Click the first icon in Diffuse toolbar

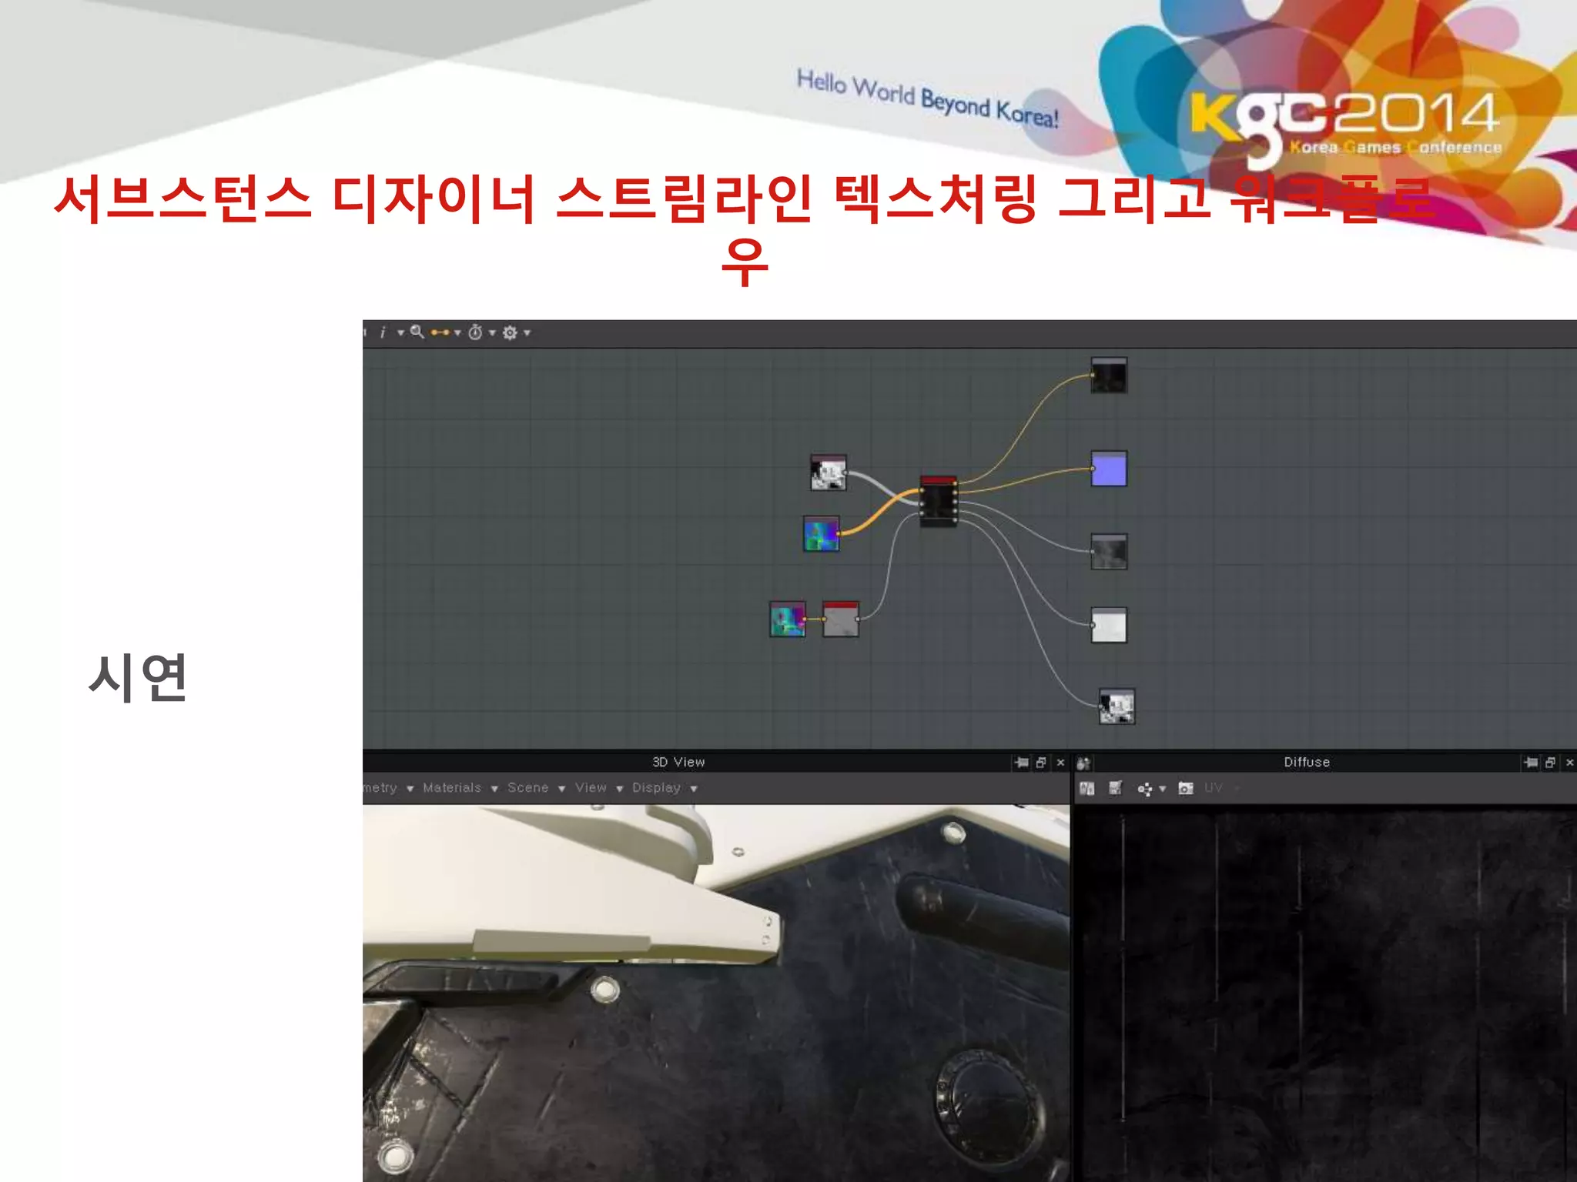[1087, 788]
